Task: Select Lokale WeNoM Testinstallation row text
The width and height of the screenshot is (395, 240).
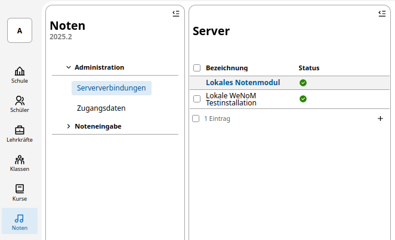Action: tap(231, 99)
